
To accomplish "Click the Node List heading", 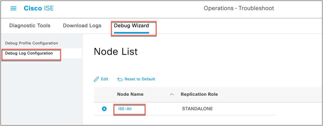I will click(x=116, y=51).
